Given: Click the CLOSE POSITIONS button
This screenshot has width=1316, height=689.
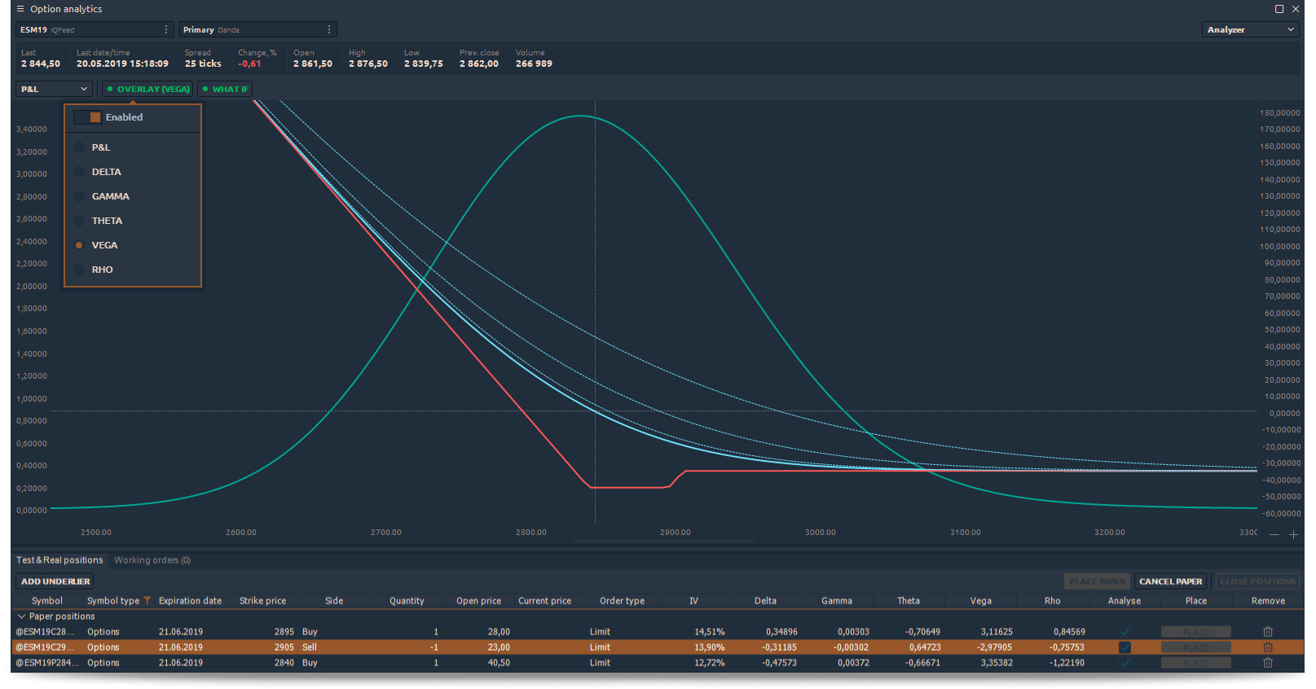Looking at the screenshot, I should coord(1257,581).
